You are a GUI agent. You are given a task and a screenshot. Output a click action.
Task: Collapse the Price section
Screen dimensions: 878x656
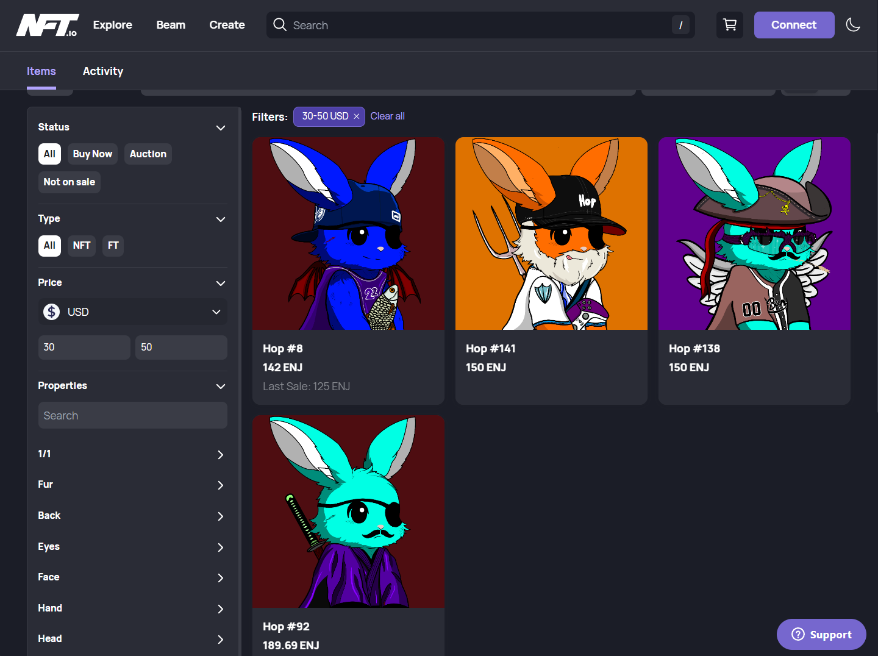click(221, 283)
